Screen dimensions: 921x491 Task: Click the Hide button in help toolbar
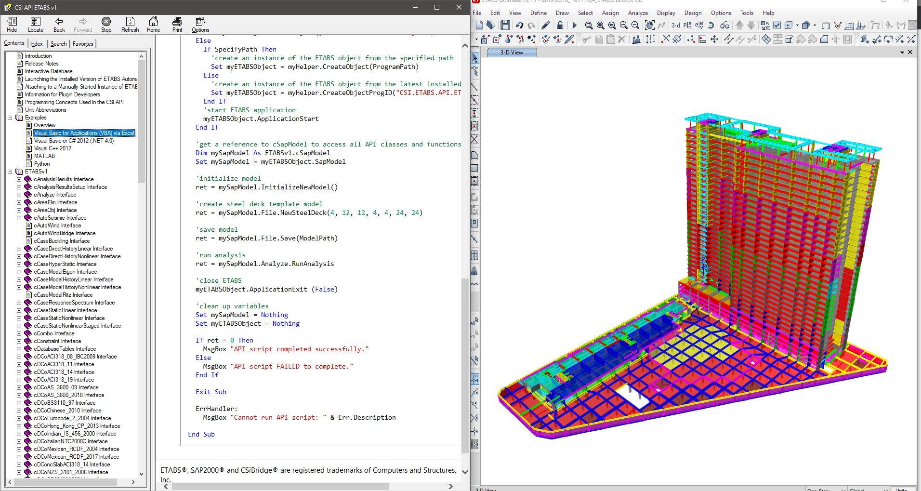pos(12,25)
